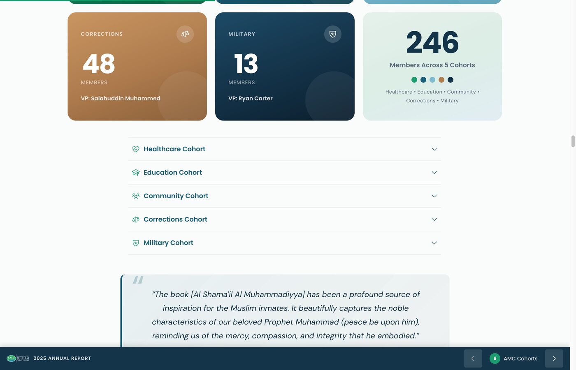The height and width of the screenshot is (370, 576).
Task: Select the Corrections 48 members card
Action: [x=137, y=67]
